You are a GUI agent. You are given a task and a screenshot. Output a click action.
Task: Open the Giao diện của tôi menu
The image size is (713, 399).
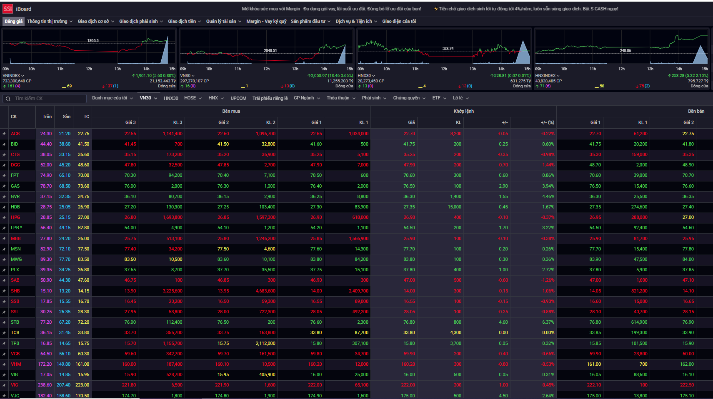pos(399,21)
